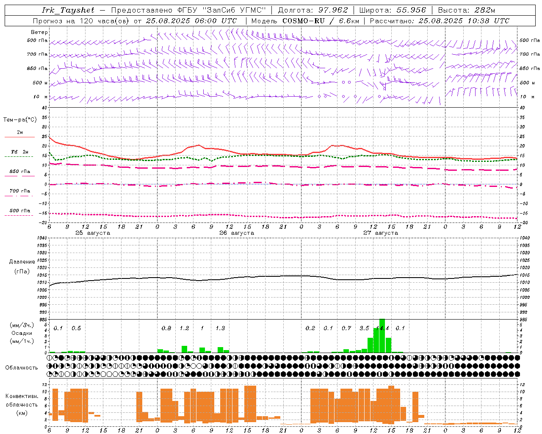Click the red line sample under 2м legend
Screen dimensions: 542x434
(19, 137)
